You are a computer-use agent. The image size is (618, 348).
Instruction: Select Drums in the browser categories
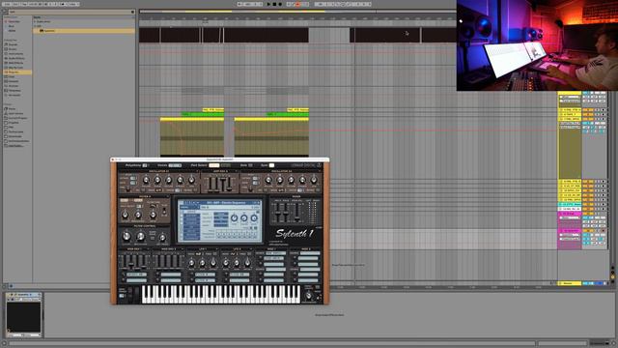pos(13,49)
